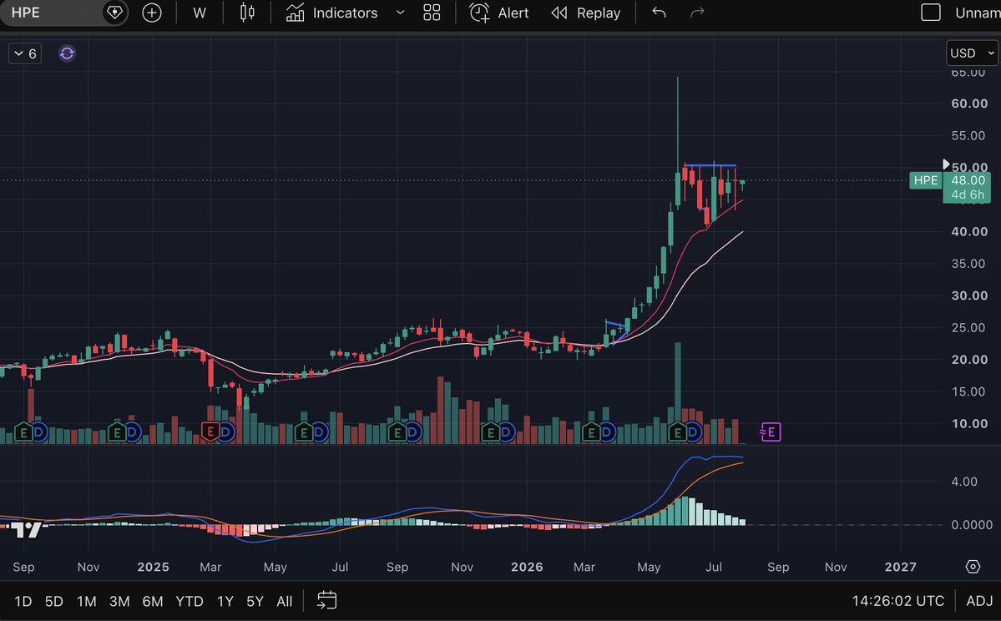The height and width of the screenshot is (621, 1001).
Task: Start bar Replay mode
Action: [586, 13]
